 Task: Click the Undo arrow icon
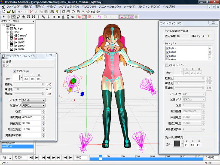click(20, 12)
